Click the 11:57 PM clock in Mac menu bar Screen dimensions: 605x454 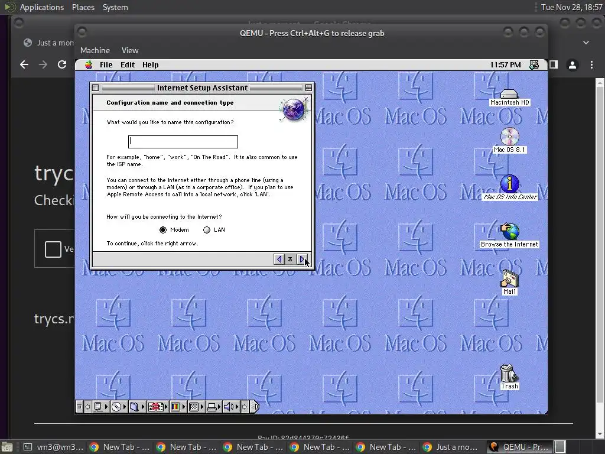506,65
